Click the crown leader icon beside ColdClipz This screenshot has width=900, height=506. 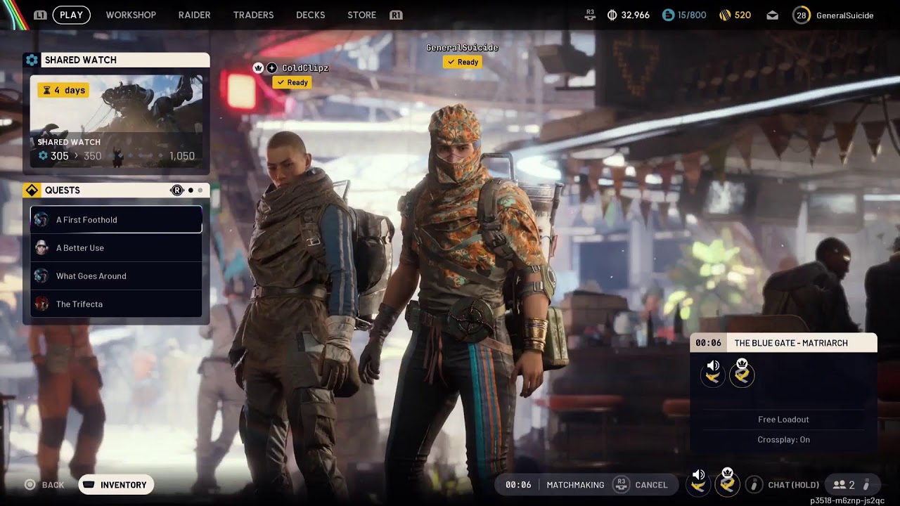coord(258,67)
